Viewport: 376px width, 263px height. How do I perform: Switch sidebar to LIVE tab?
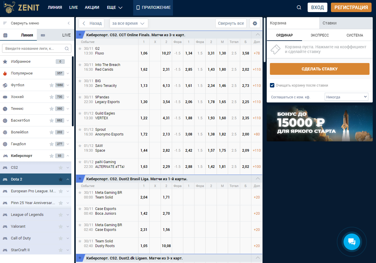pyautogui.click(x=56, y=35)
